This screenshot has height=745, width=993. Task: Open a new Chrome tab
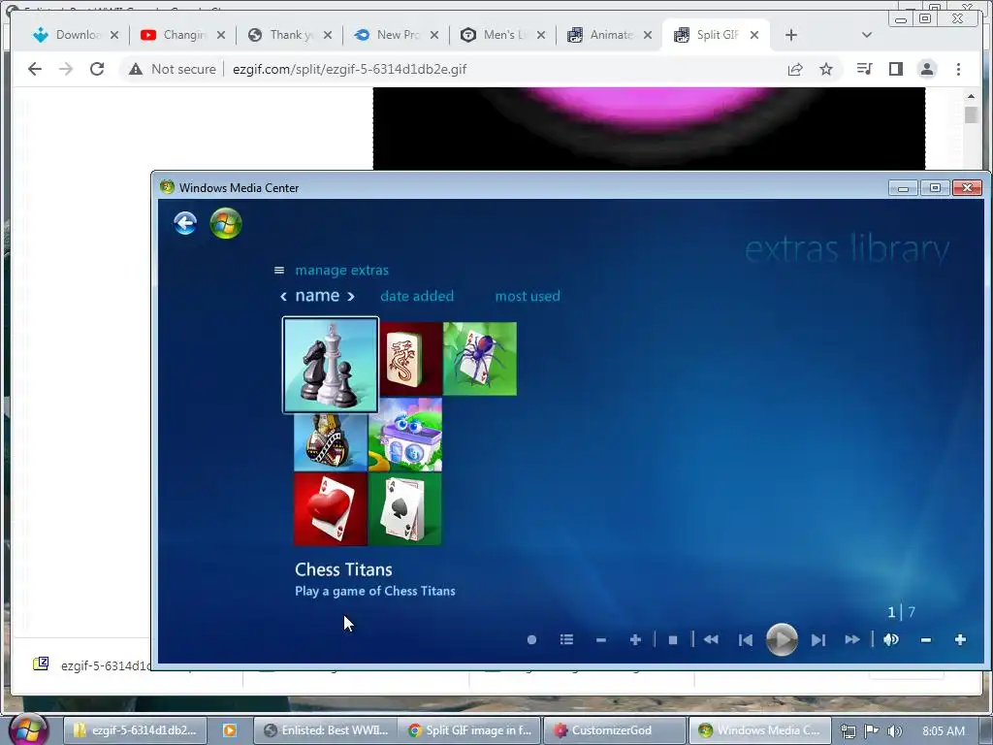coord(791,35)
